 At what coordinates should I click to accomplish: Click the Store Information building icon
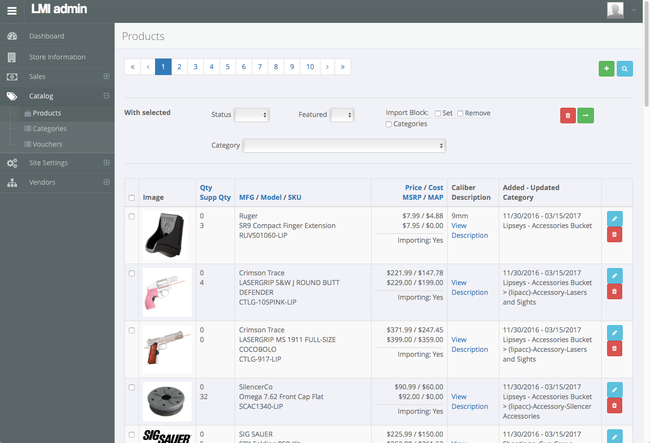pyautogui.click(x=12, y=57)
